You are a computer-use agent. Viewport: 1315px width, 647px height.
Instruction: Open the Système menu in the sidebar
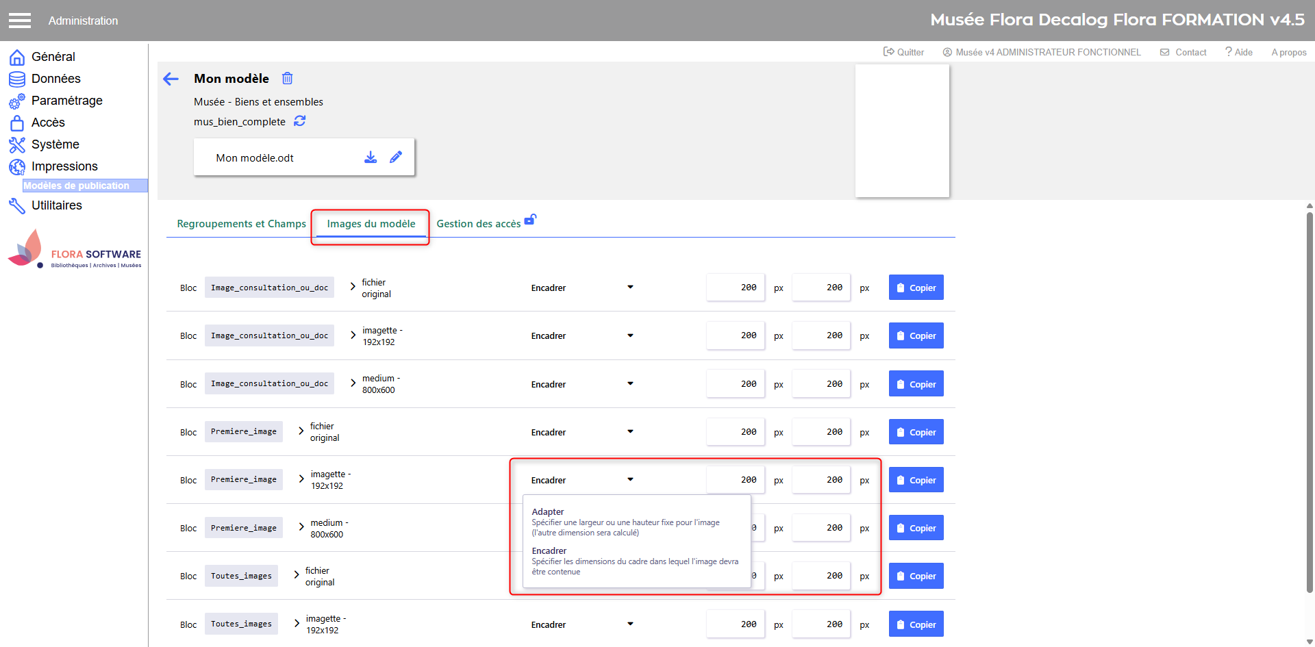point(55,144)
